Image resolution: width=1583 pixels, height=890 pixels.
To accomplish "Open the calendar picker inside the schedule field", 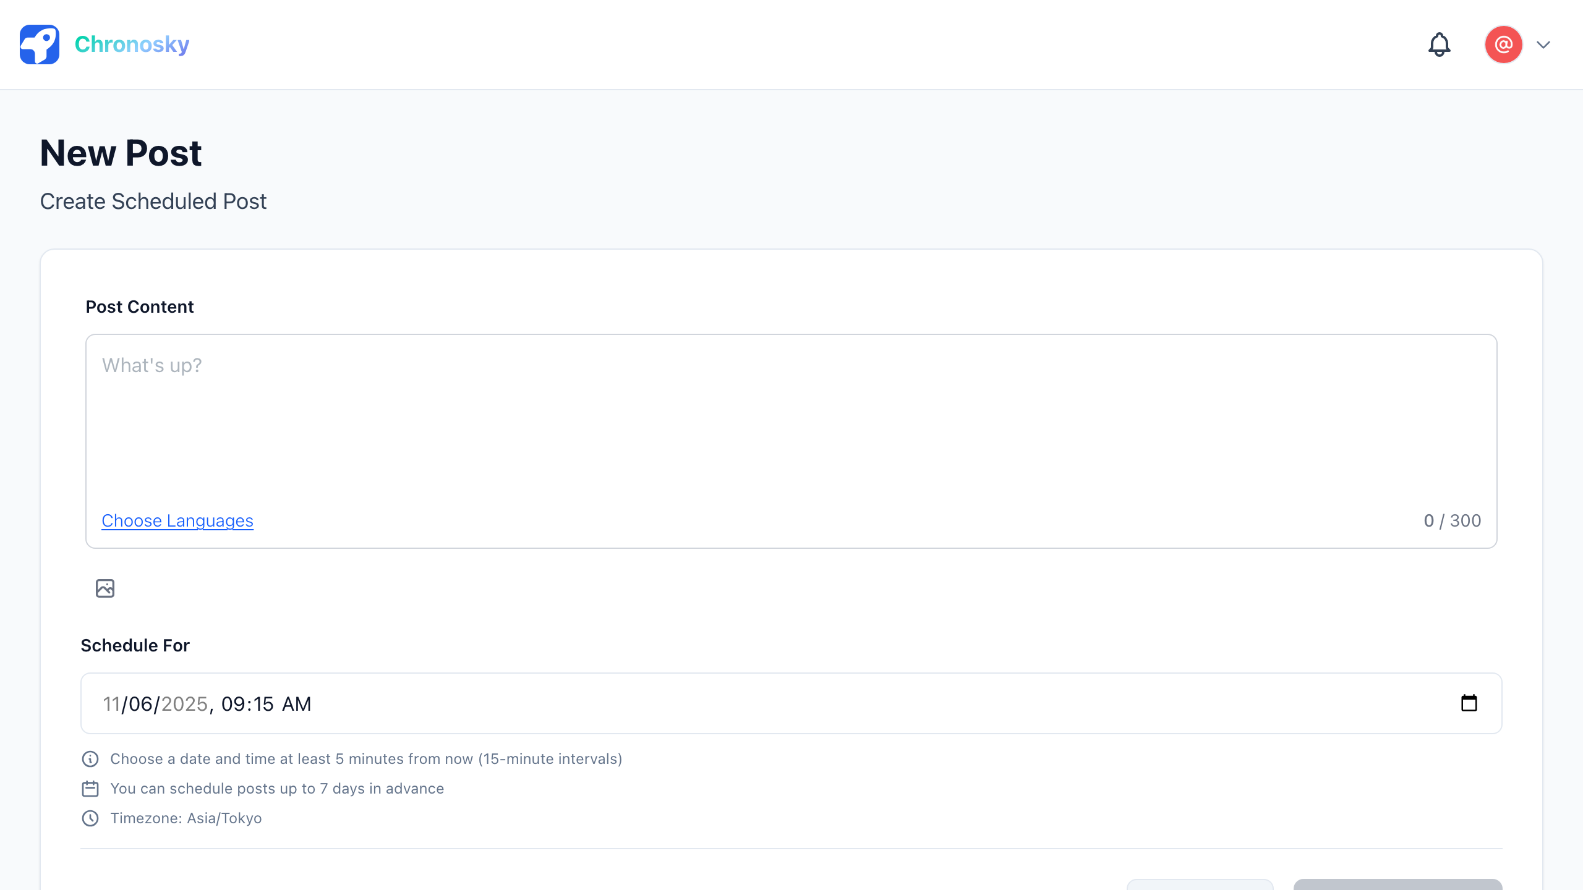I will coord(1470,703).
